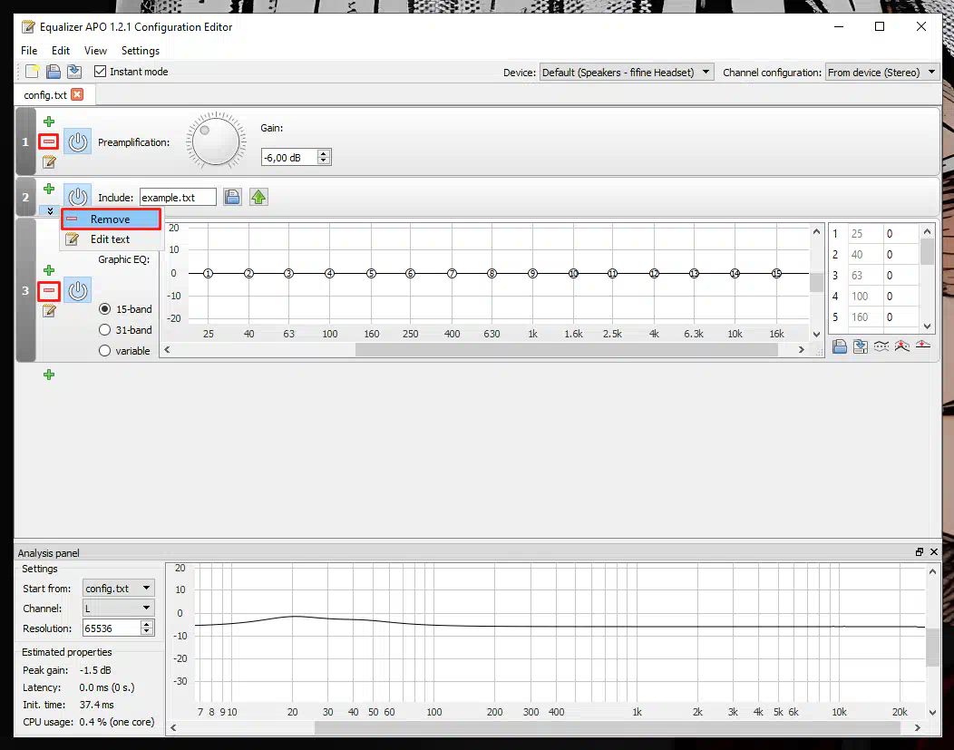Image resolution: width=954 pixels, height=750 pixels.
Task: Select the 15-band radio option
Action: [104, 309]
